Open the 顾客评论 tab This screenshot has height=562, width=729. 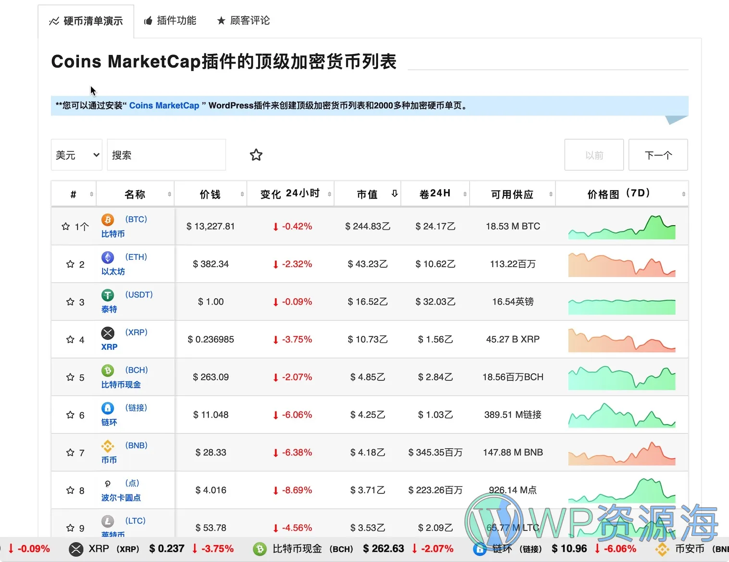pyautogui.click(x=243, y=21)
